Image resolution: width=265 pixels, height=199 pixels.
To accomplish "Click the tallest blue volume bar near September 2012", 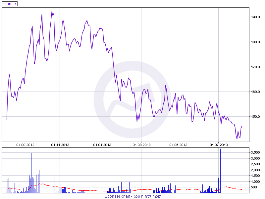I will coord(31,172).
